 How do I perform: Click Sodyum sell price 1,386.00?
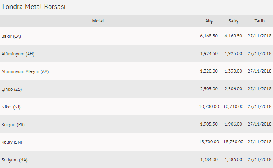(x=233, y=159)
